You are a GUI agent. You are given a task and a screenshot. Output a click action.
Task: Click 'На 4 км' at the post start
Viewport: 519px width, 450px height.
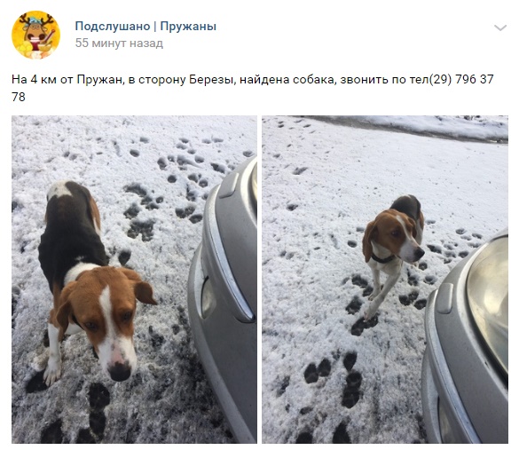(34, 80)
